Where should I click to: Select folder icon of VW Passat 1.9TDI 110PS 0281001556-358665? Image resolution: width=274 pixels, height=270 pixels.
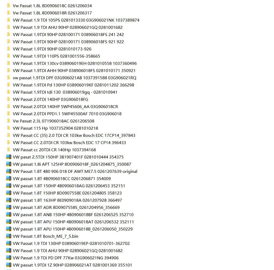(x=8, y=56)
